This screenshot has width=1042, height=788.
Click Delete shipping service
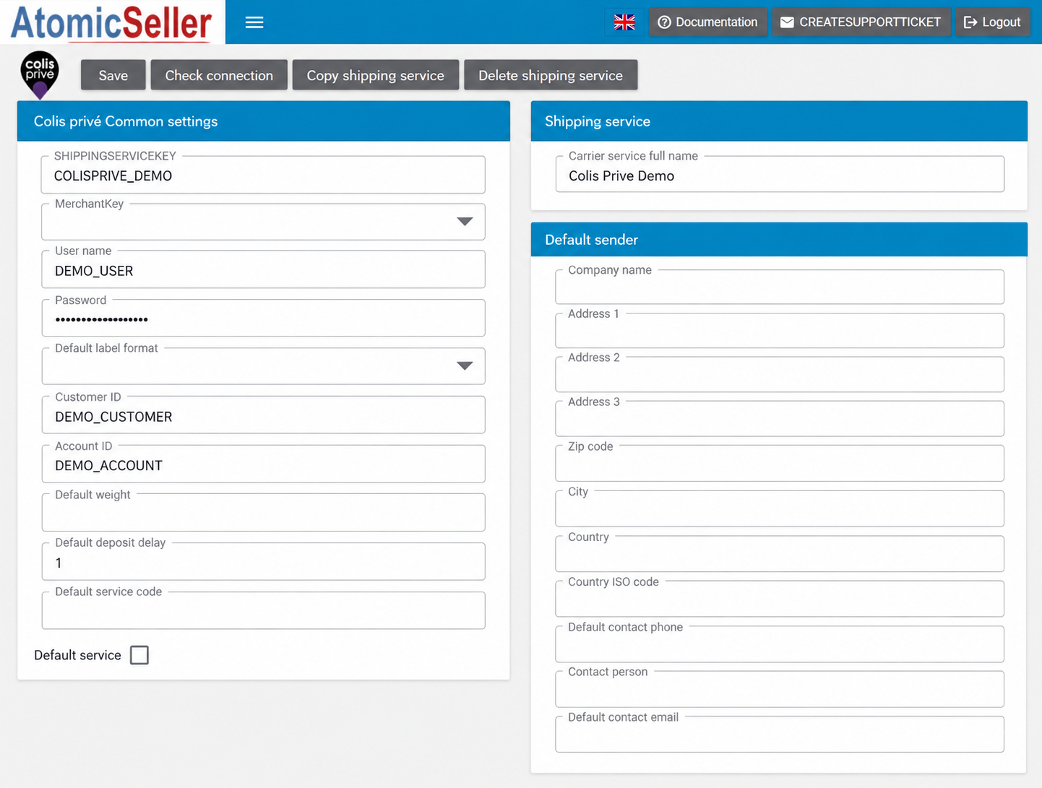(551, 75)
